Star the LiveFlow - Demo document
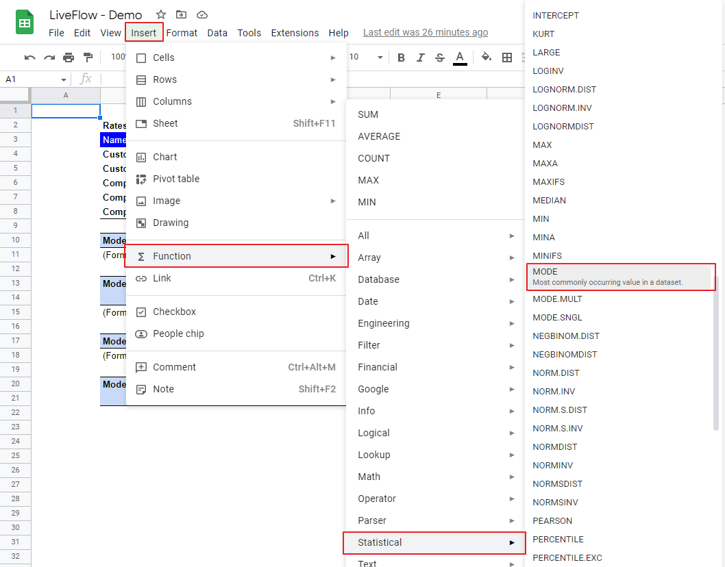The width and height of the screenshot is (725, 567). pos(160,15)
